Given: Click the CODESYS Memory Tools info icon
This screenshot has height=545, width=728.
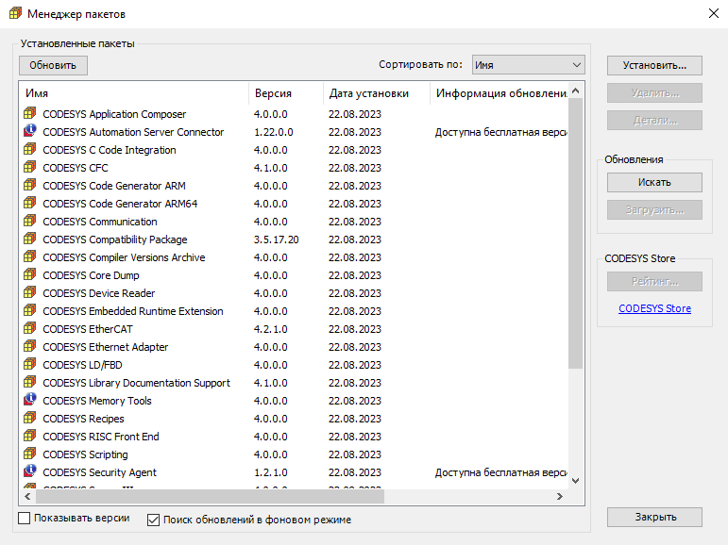Looking at the screenshot, I should [30, 401].
